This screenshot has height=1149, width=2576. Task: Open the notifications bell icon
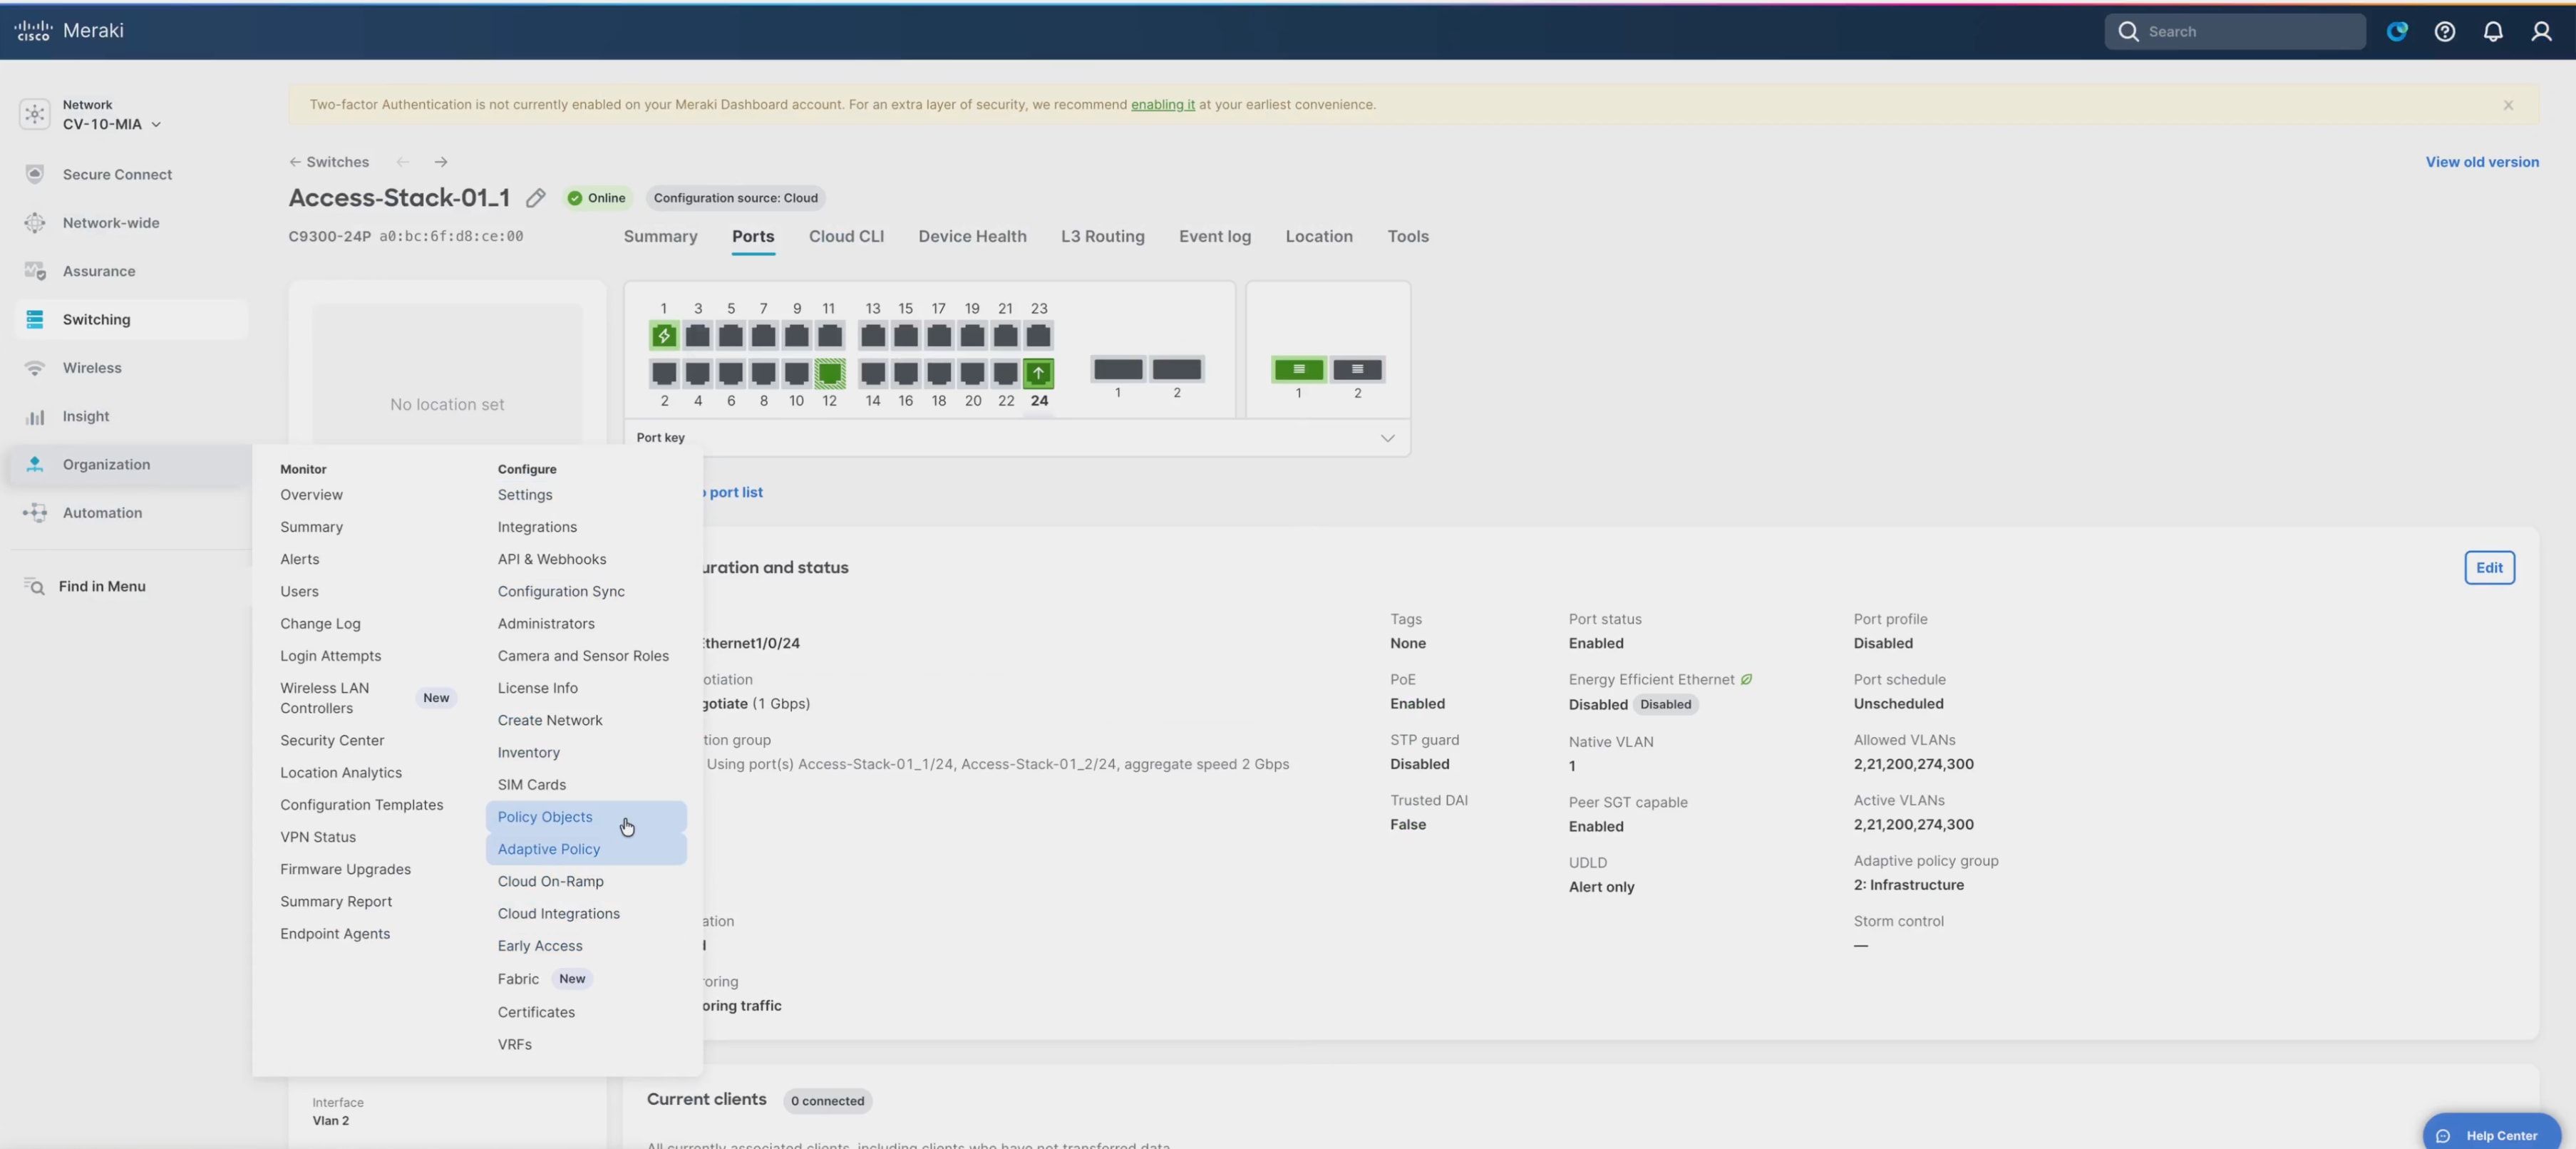2492,31
